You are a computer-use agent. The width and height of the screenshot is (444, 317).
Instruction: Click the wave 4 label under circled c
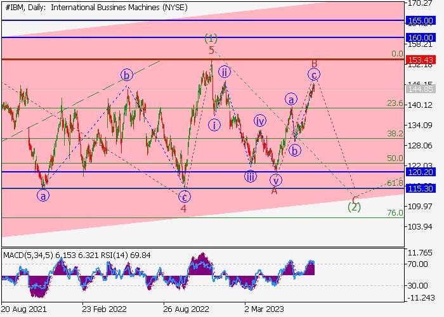point(184,209)
